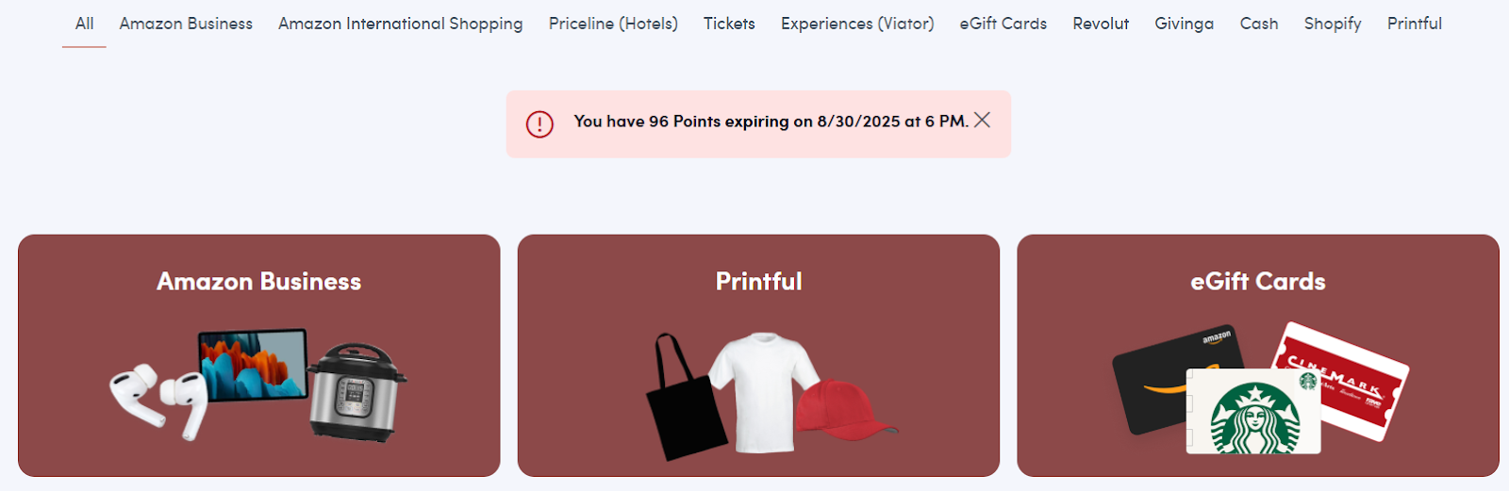Image resolution: width=1509 pixels, height=491 pixels.
Task: Click the Starbucks gift card image
Action: 1253,413
